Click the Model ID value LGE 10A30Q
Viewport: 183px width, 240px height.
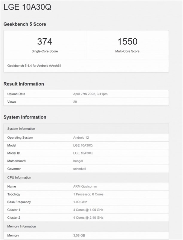(83, 153)
